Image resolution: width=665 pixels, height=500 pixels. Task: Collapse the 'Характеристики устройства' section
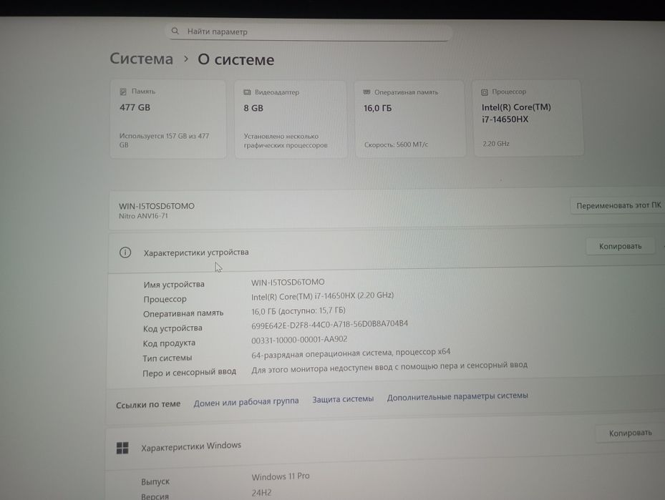[386, 252]
